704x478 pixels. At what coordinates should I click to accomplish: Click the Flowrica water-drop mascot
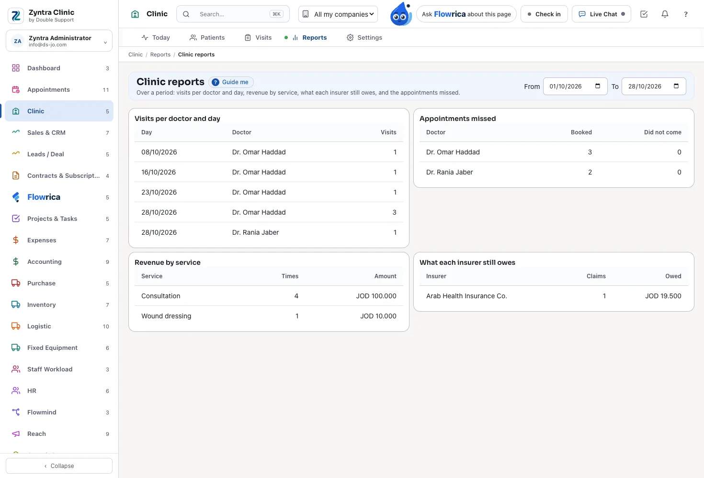[x=401, y=14]
